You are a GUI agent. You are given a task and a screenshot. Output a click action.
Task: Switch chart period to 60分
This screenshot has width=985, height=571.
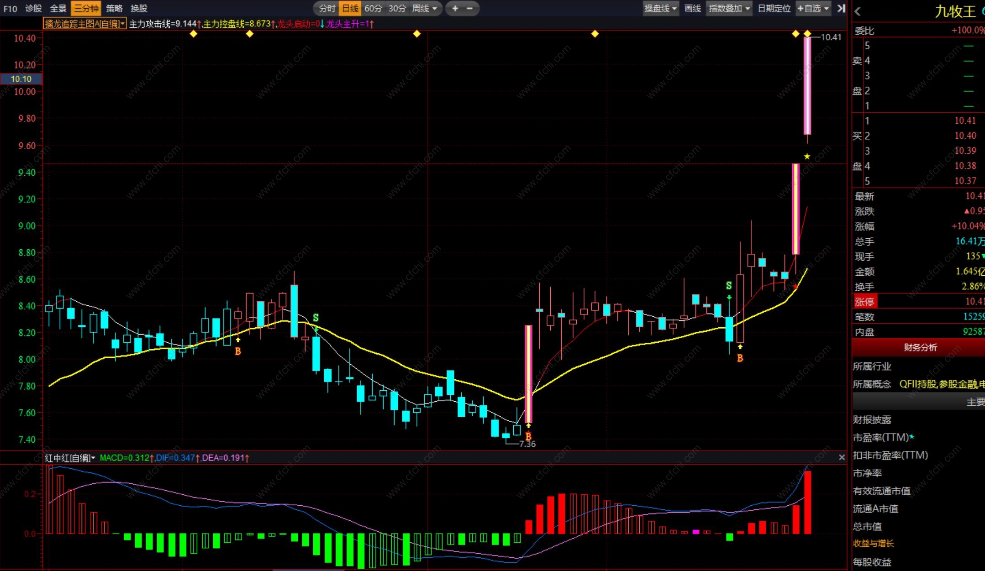(x=373, y=8)
